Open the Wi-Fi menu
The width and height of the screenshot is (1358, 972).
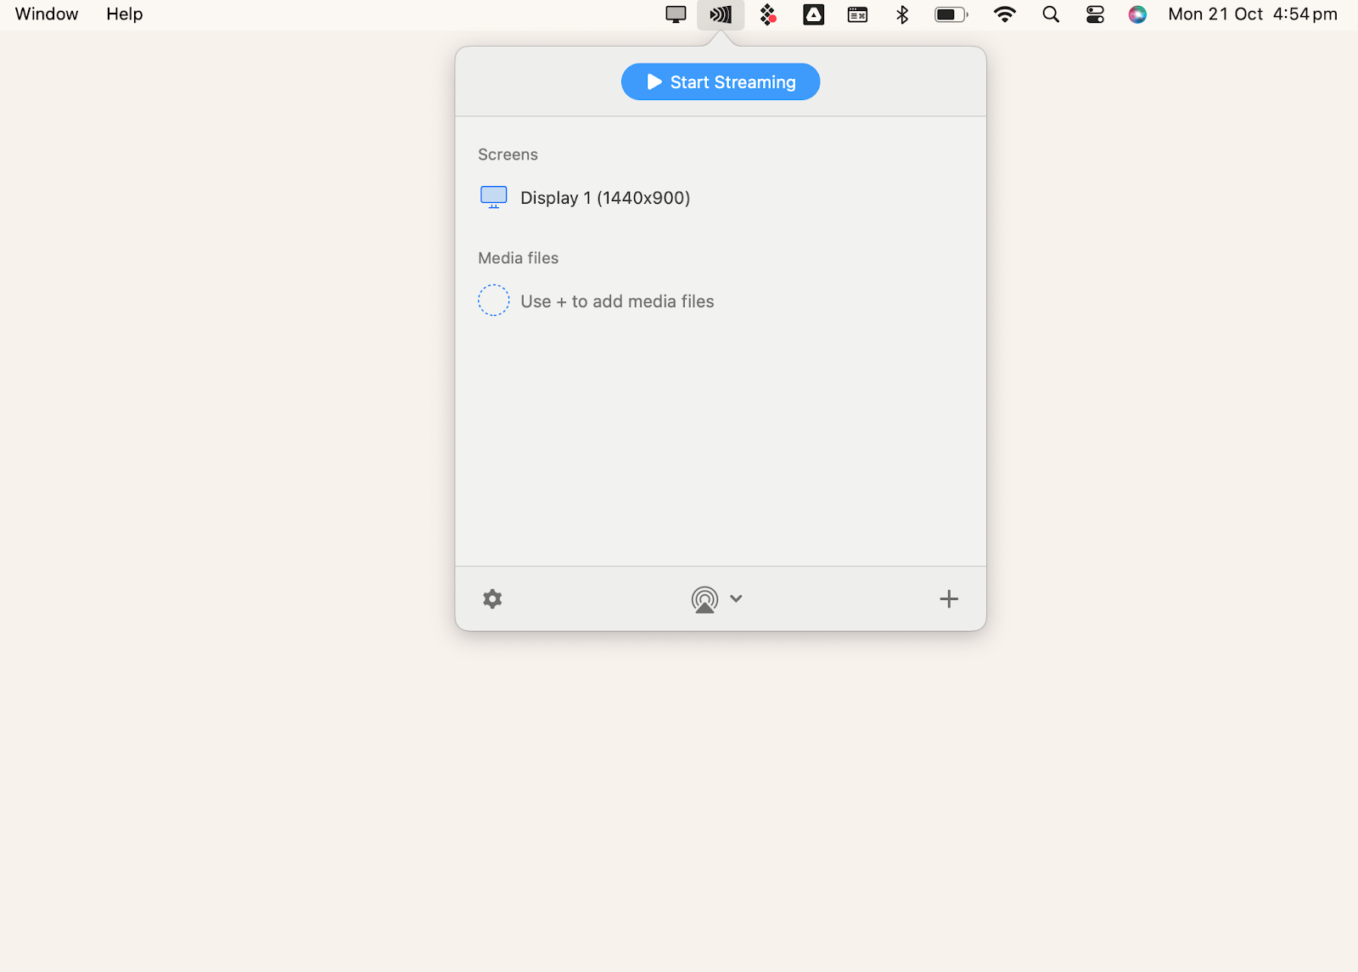tap(1005, 14)
